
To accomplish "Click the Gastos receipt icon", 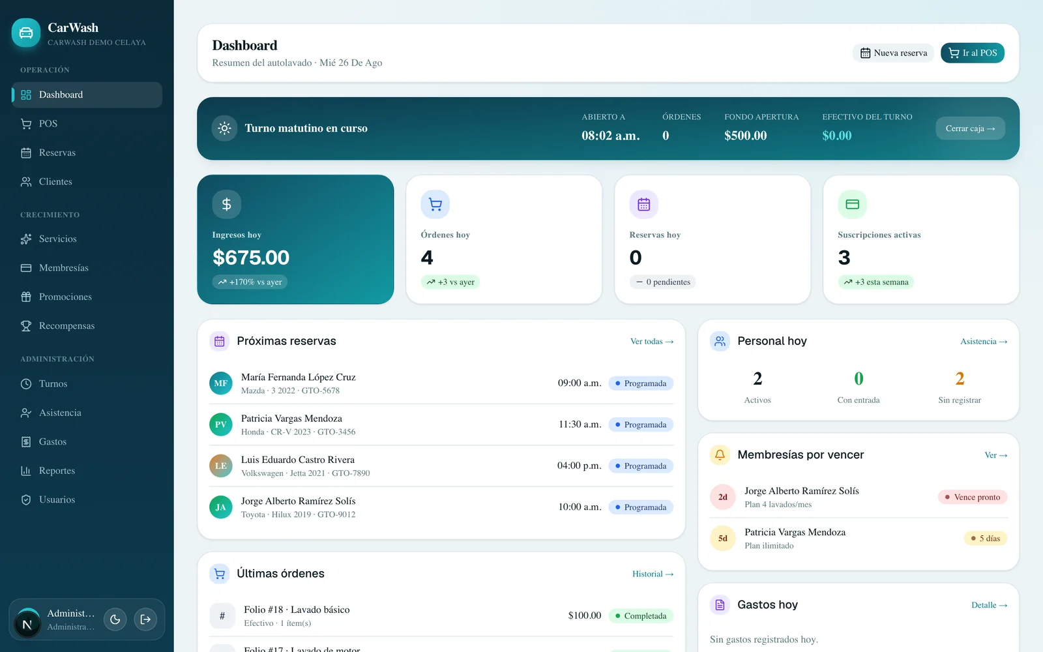I will 26,442.
